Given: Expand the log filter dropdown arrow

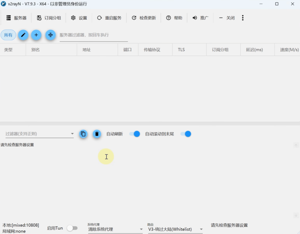Looking at the screenshot, I should coord(72,133).
